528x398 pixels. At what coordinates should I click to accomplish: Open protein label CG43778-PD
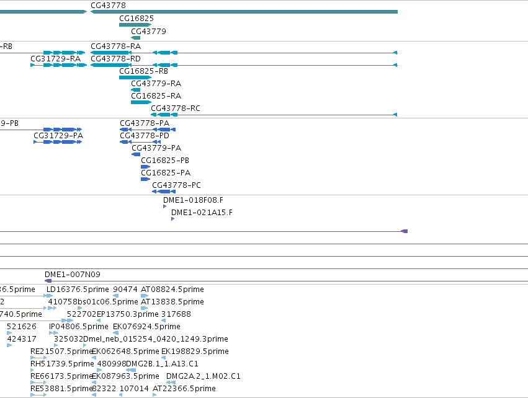click(145, 136)
